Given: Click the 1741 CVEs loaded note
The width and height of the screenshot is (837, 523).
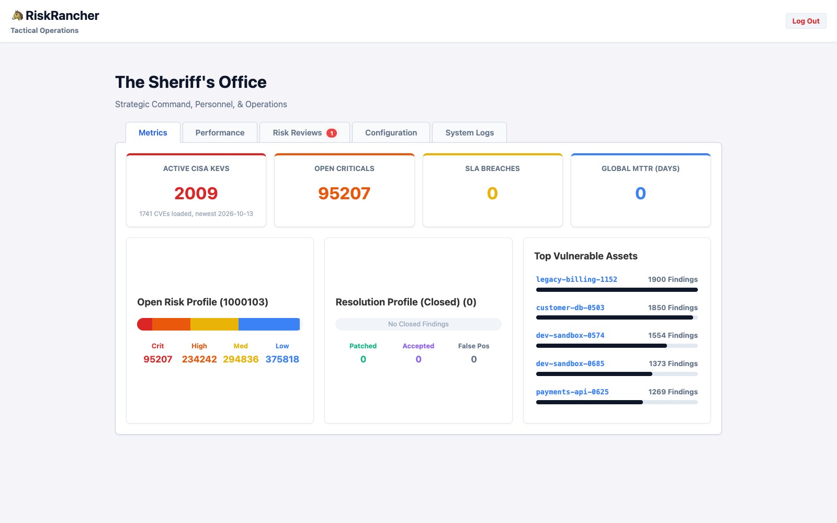Looking at the screenshot, I should (x=196, y=213).
